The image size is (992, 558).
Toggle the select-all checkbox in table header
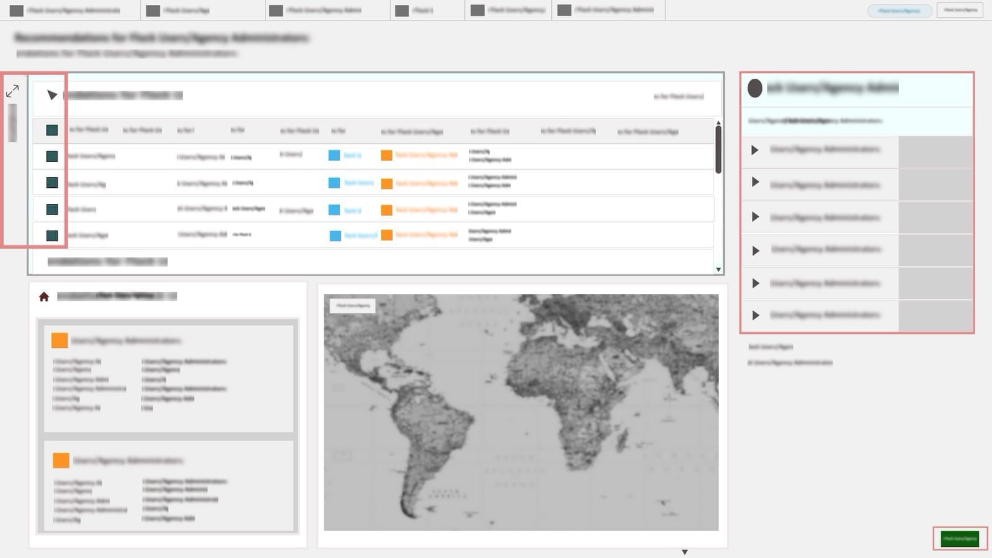click(52, 130)
